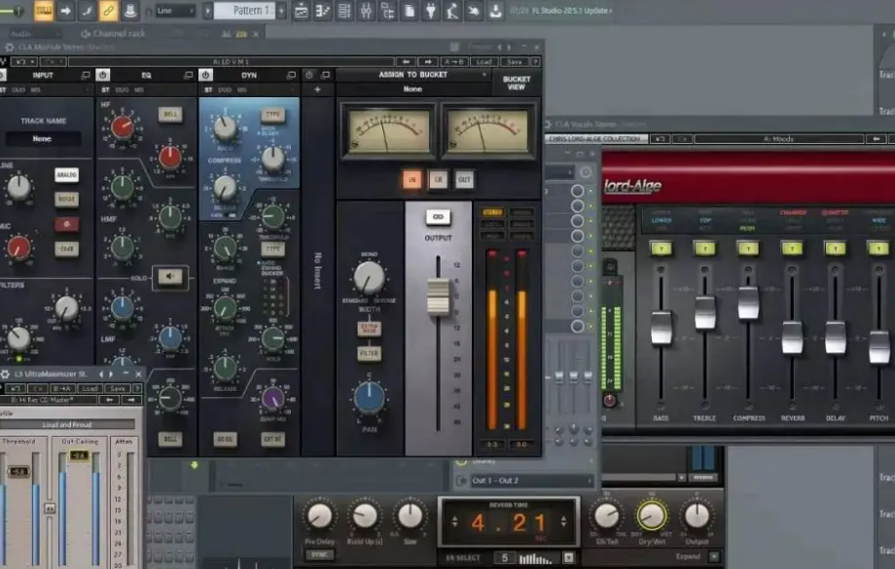
Task: Open the ASSIGN TO BUCKET dropdown
Action: pos(413,75)
